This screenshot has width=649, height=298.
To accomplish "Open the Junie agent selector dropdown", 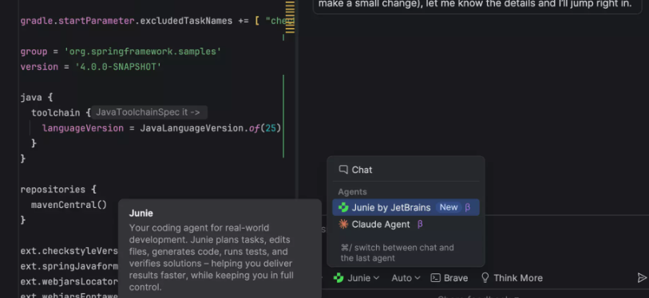I will point(357,278).
